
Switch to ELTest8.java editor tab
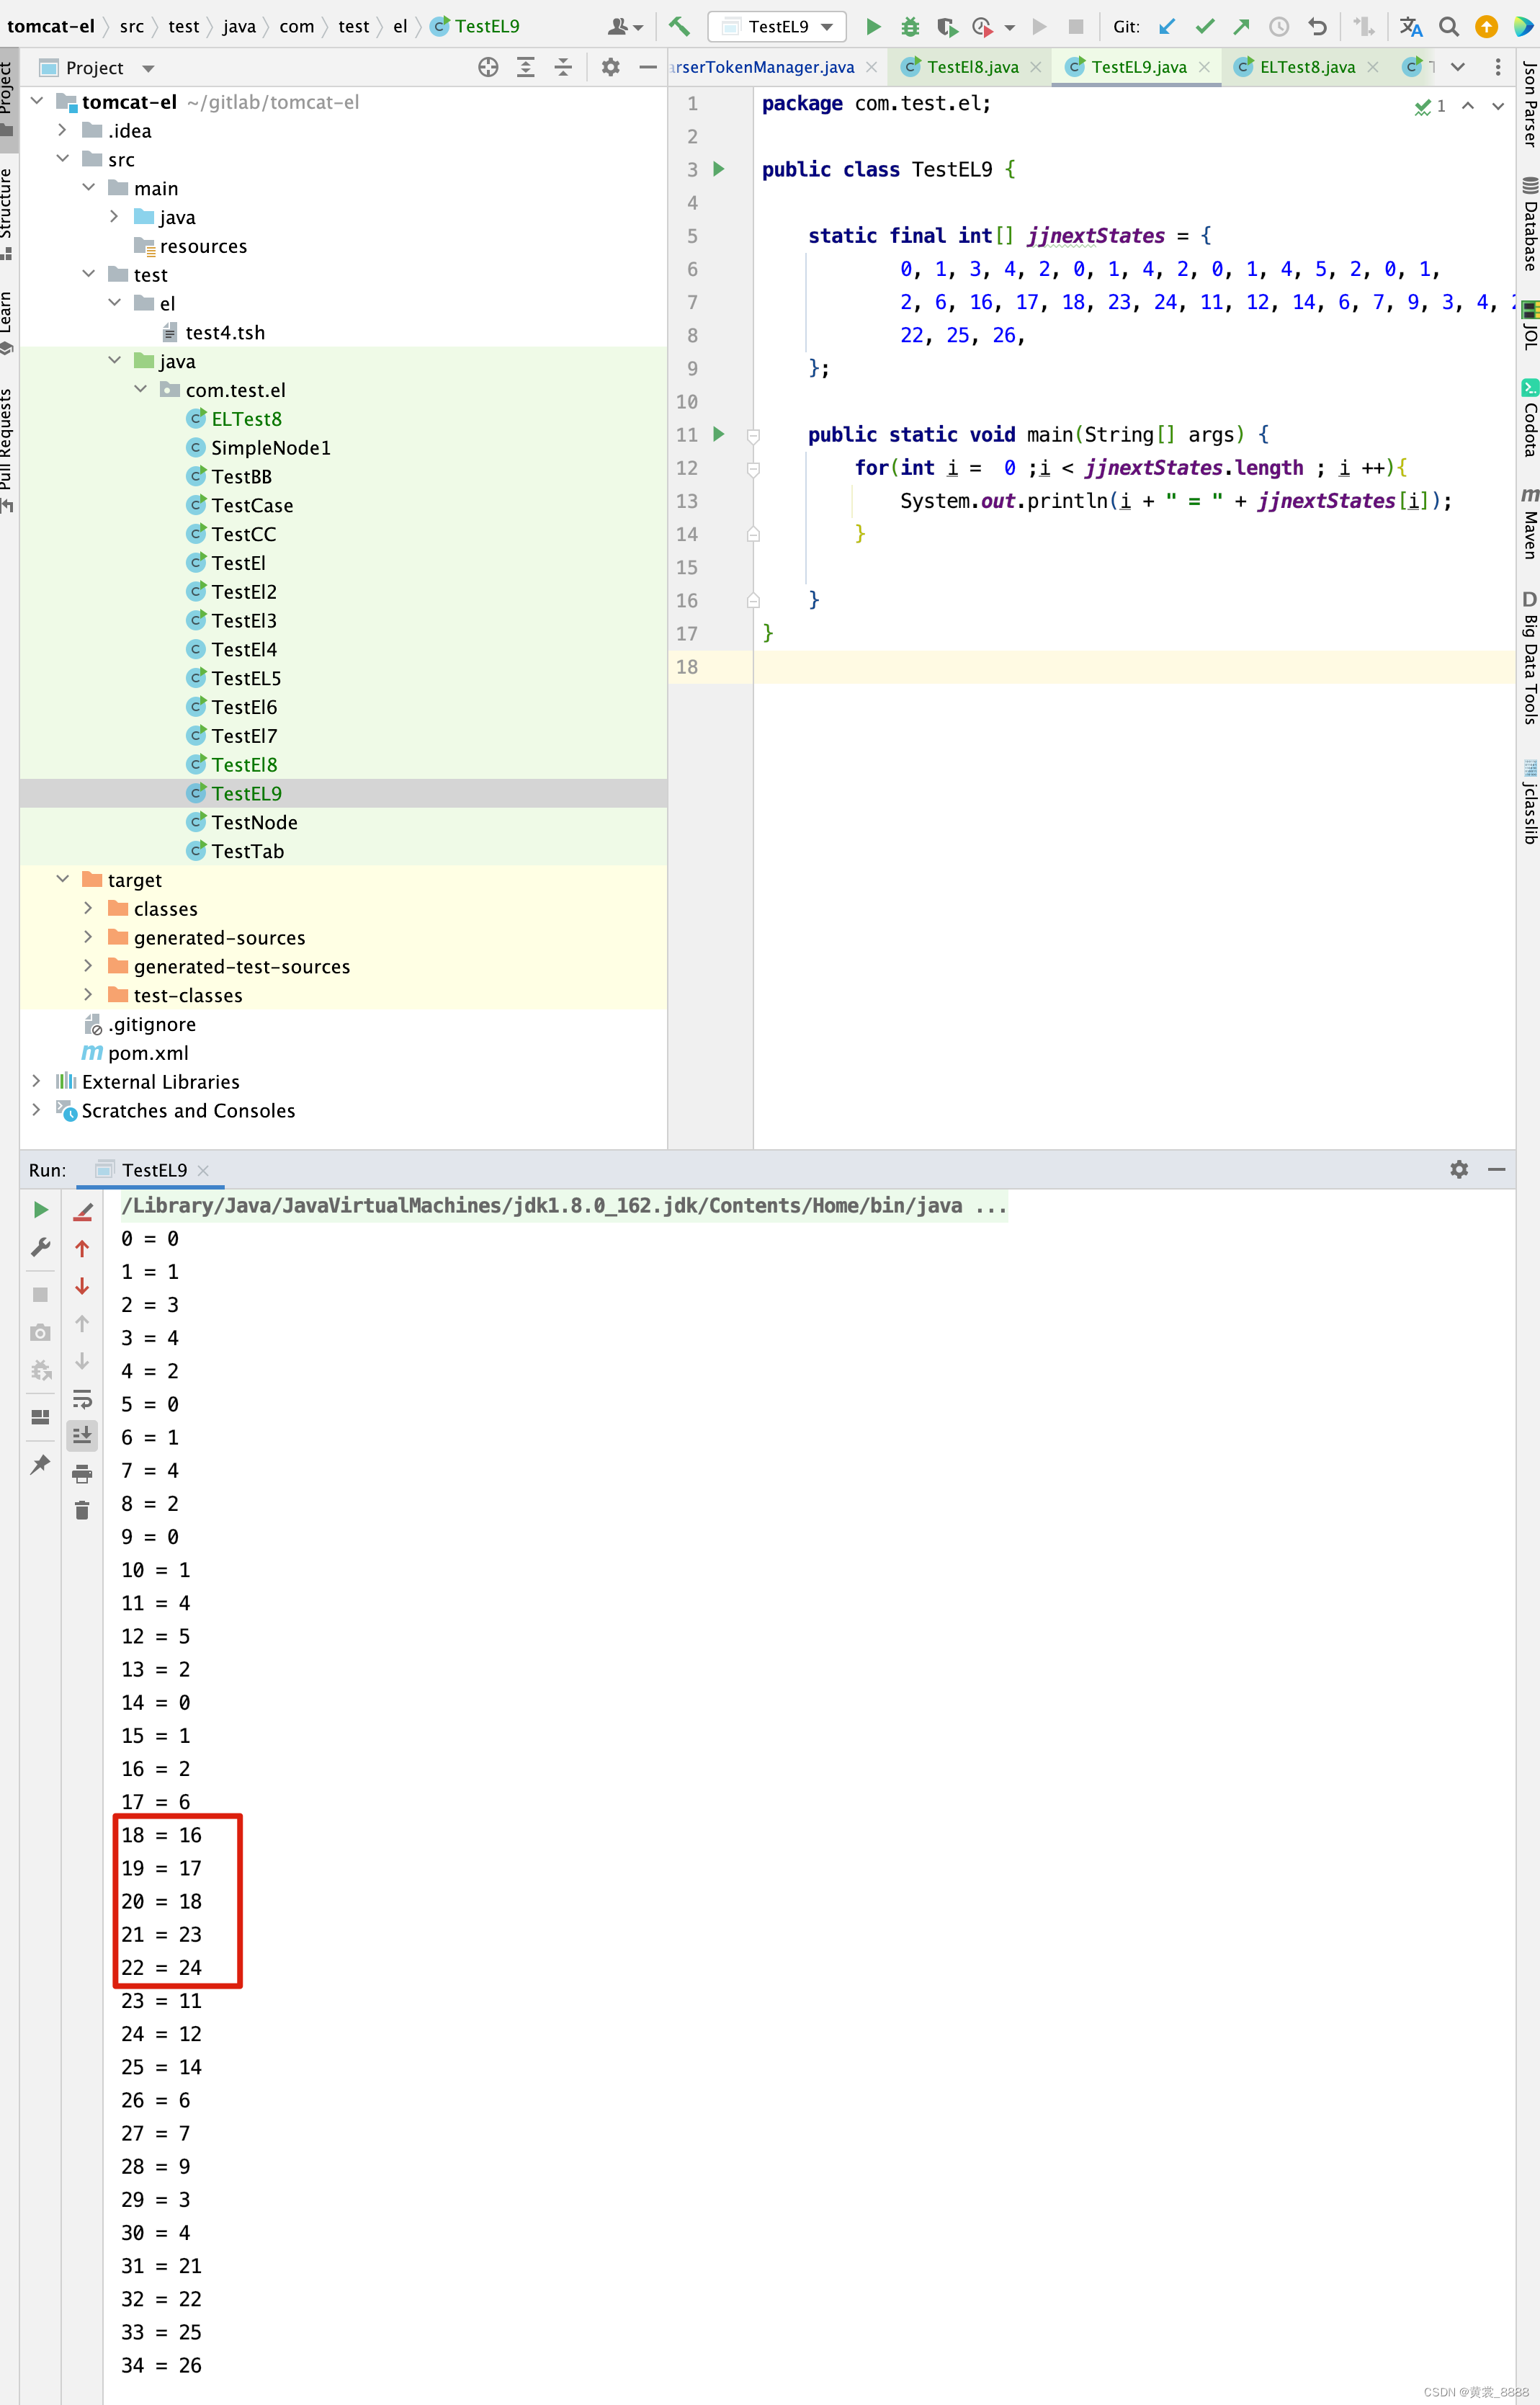1307,67
